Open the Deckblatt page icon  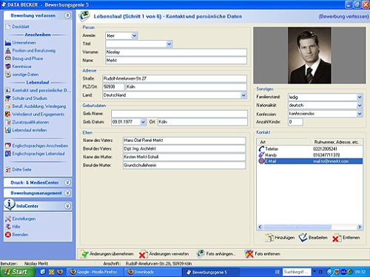[8, 27]
